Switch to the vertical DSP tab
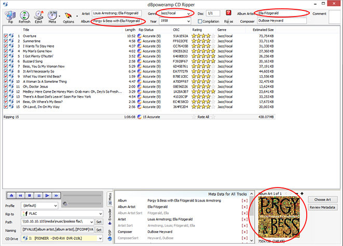The height and width of the screenshot is (246, 343). tap(110, 235)
